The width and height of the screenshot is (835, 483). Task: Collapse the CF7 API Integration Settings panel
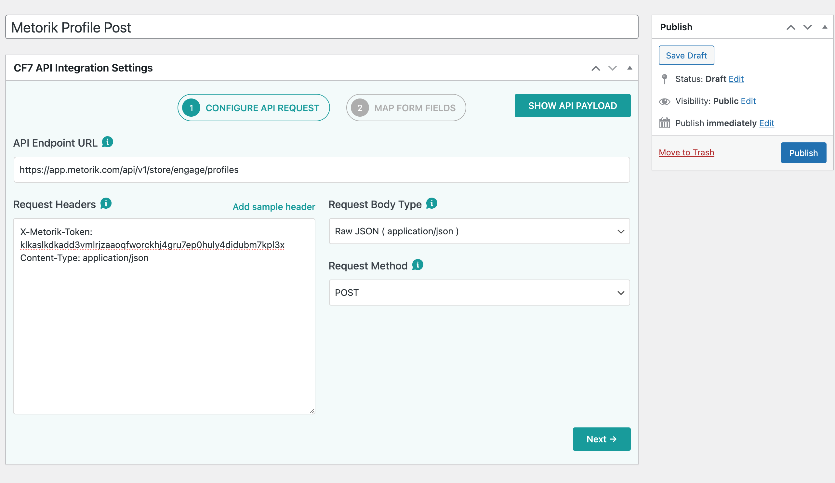(629, 68)
